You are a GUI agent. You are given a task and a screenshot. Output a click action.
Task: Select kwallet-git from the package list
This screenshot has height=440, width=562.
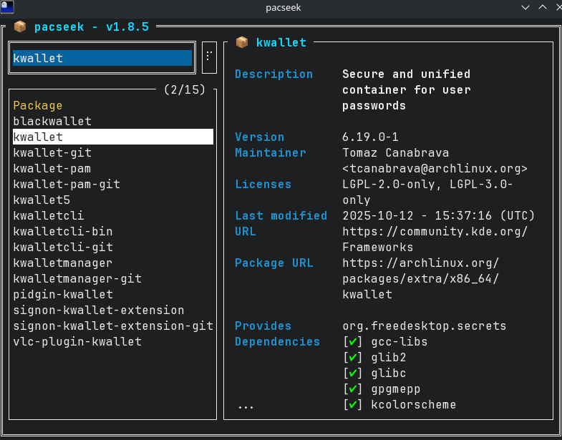click(x=52, y=153)
